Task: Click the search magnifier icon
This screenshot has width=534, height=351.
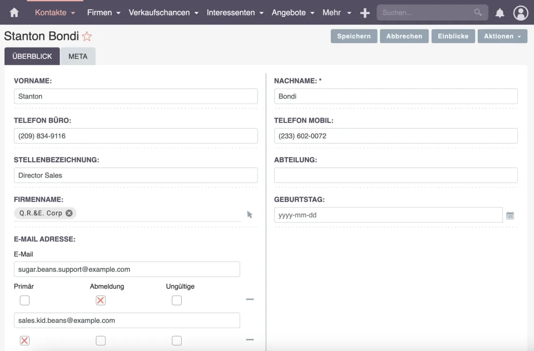Action: pos(477,13)
